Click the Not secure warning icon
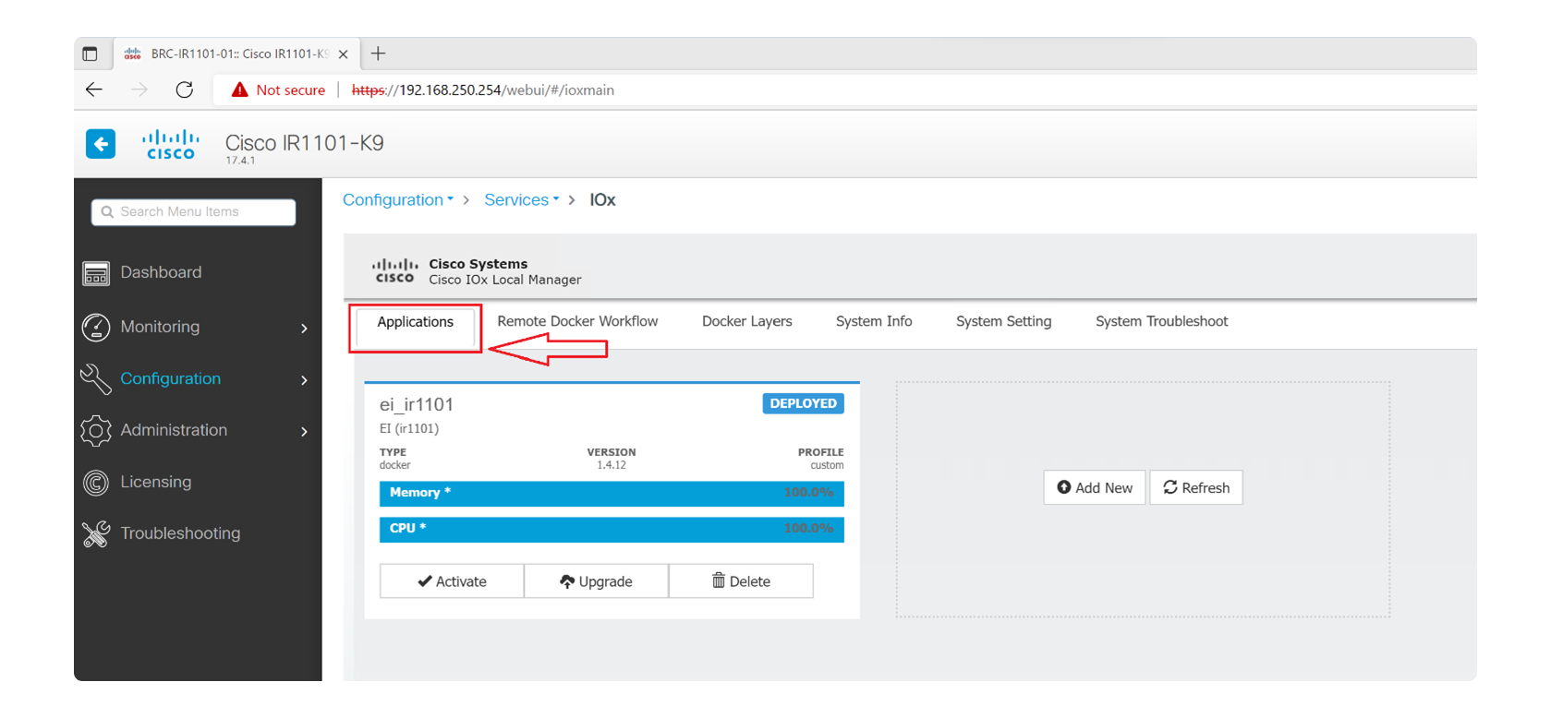 coord(240,90)
